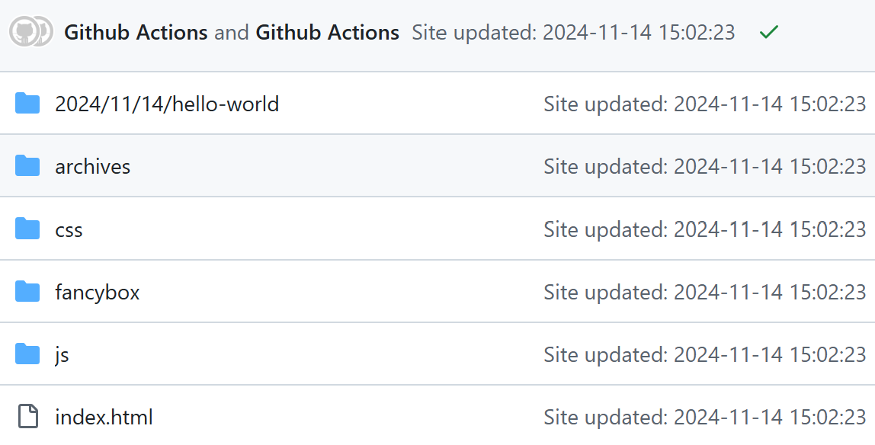View the index.html file
This screenshot has width=875, height=445.
104,417
